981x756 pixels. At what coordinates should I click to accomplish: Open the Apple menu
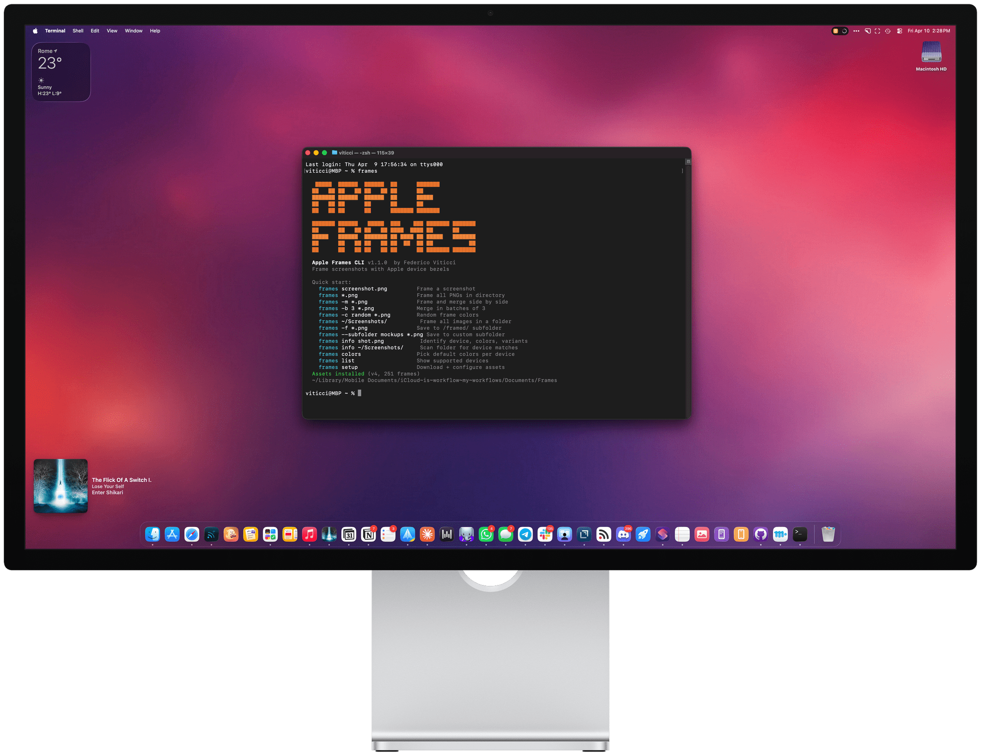tap(35, 31)
